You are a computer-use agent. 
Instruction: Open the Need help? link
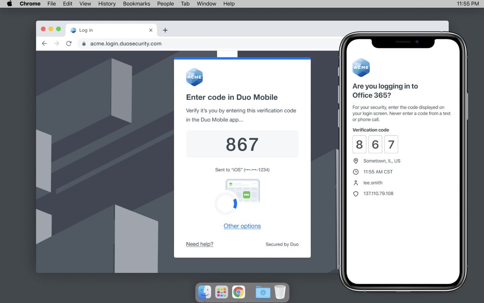coord(200,244)
